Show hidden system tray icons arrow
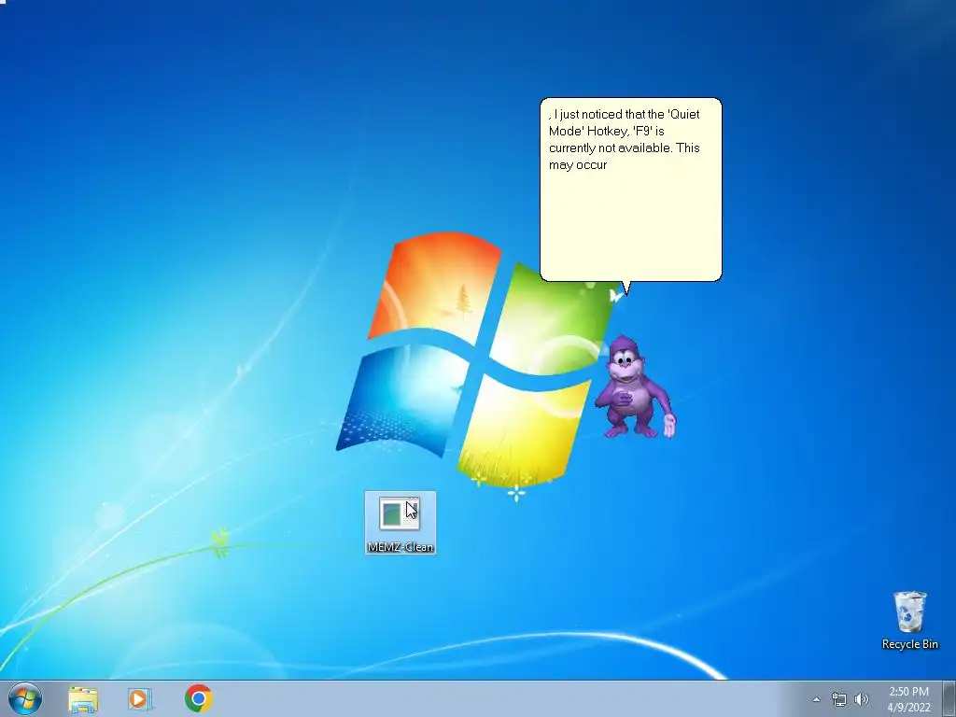The width and height of the screenshot is (956, 717). coord(816,699)
